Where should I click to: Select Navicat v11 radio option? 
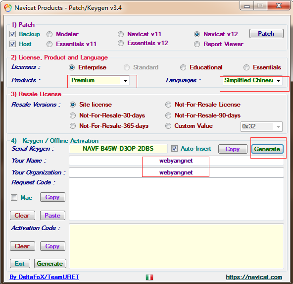coord(121,34)
